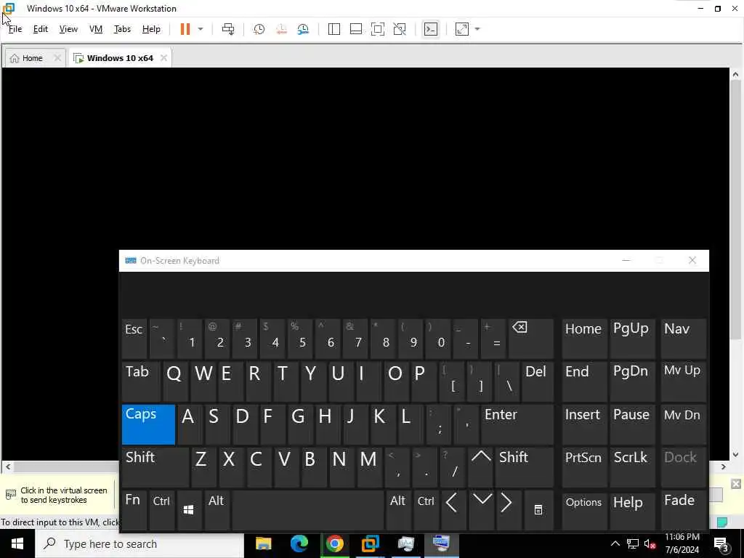The width and height of the screenshot is (744, 558).
Task: Close the keystrokes hint bar
Action: point(736,484)
